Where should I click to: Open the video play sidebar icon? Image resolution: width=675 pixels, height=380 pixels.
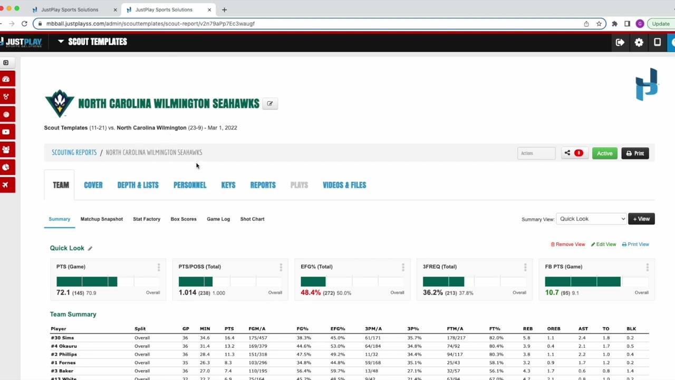point(6,132)
